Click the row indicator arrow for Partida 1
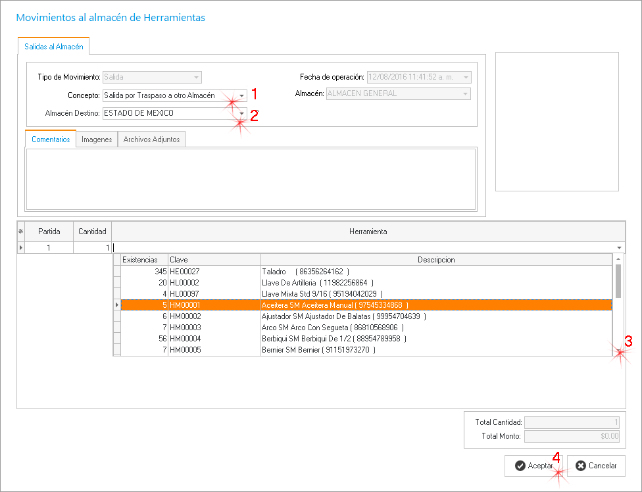The image size is (642, 492). point(20,248)
